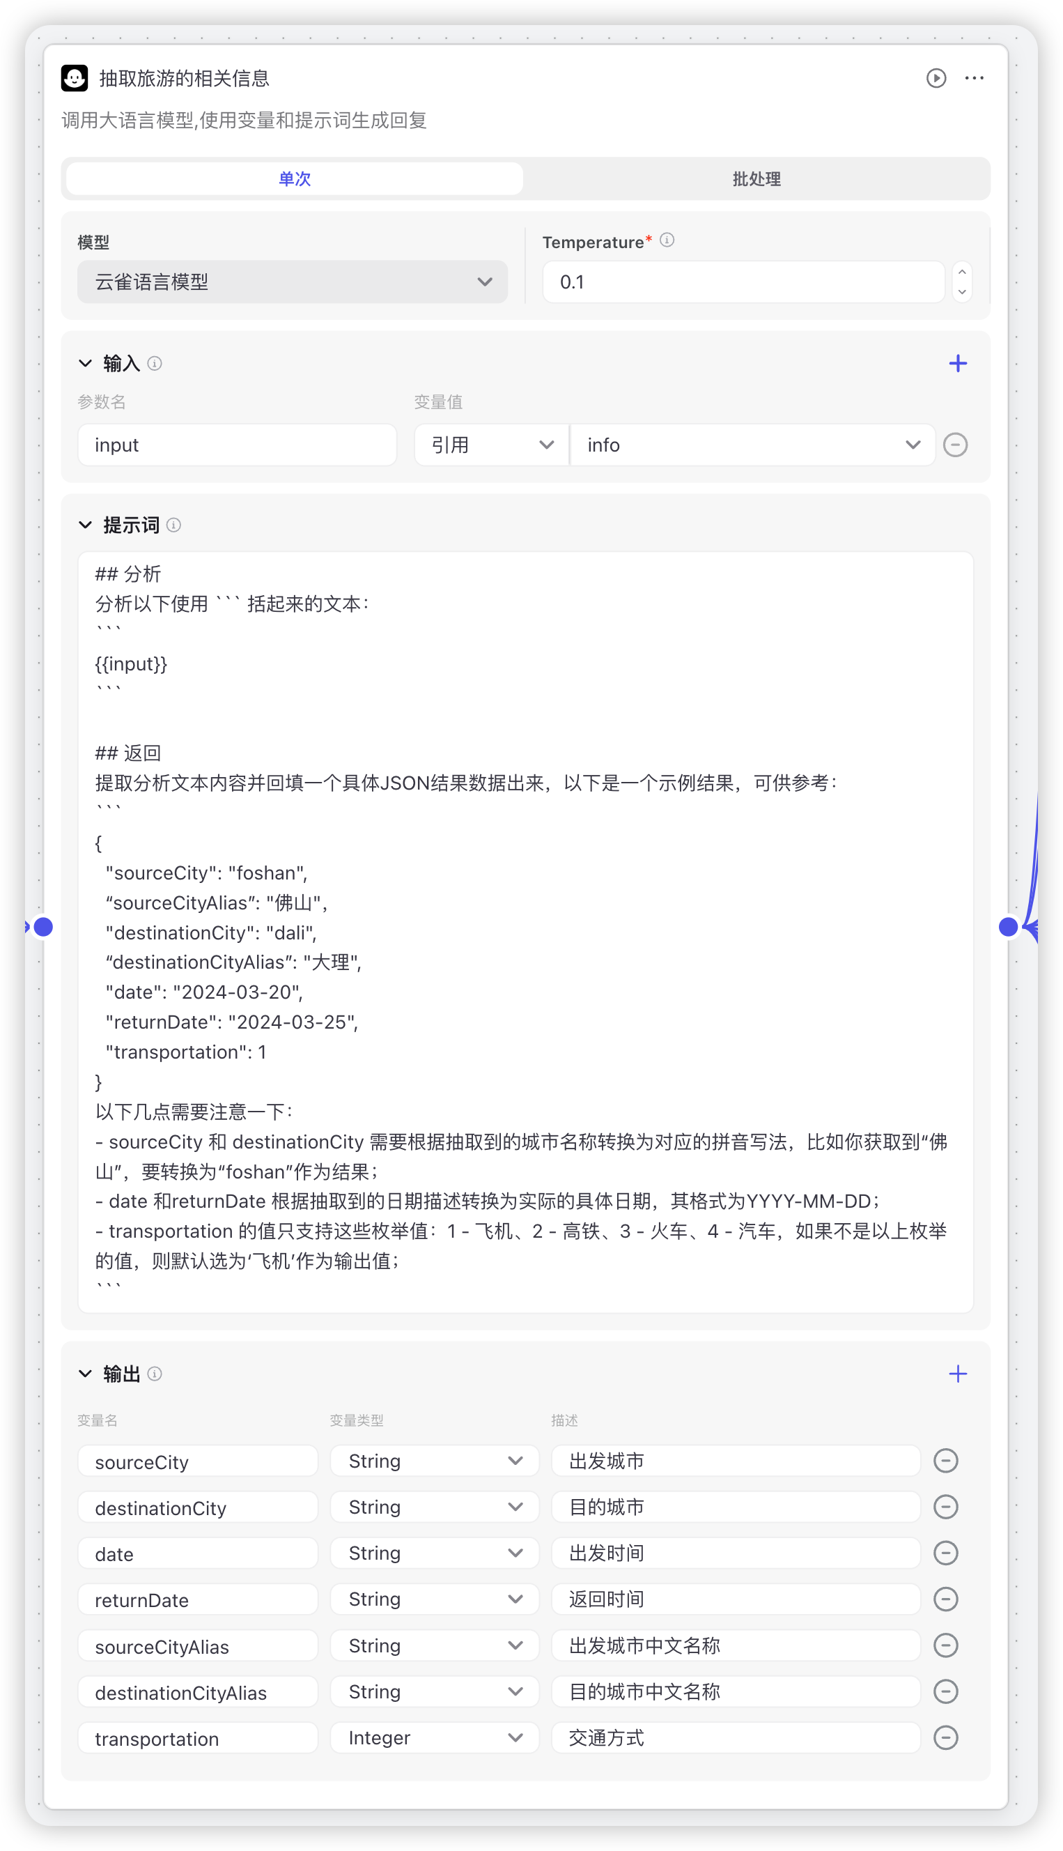The image size is (1063, 1851).
Task: Edit the date variable name field
Action: pos(198,1554)
